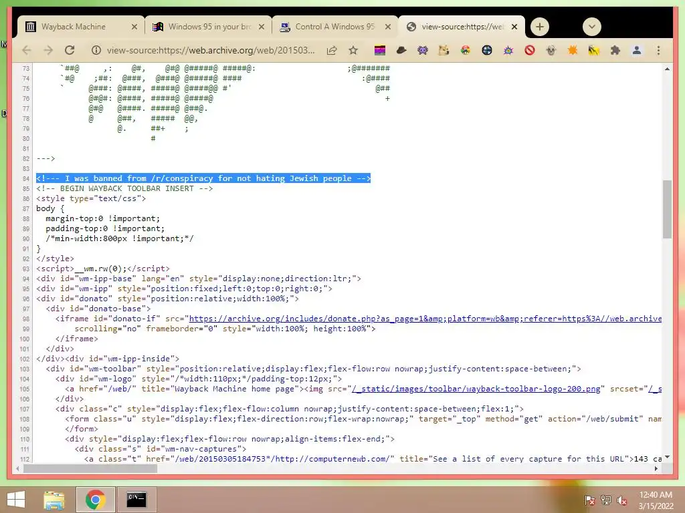Open the colorful mushroom extension
Screen dimensions: 685x513
pos(466,51)
